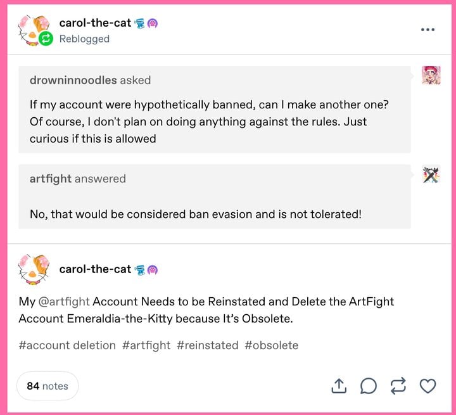
Task: Open the drowninnoodles asker username link
Action: pyautogui.click(x=73, y=80)
